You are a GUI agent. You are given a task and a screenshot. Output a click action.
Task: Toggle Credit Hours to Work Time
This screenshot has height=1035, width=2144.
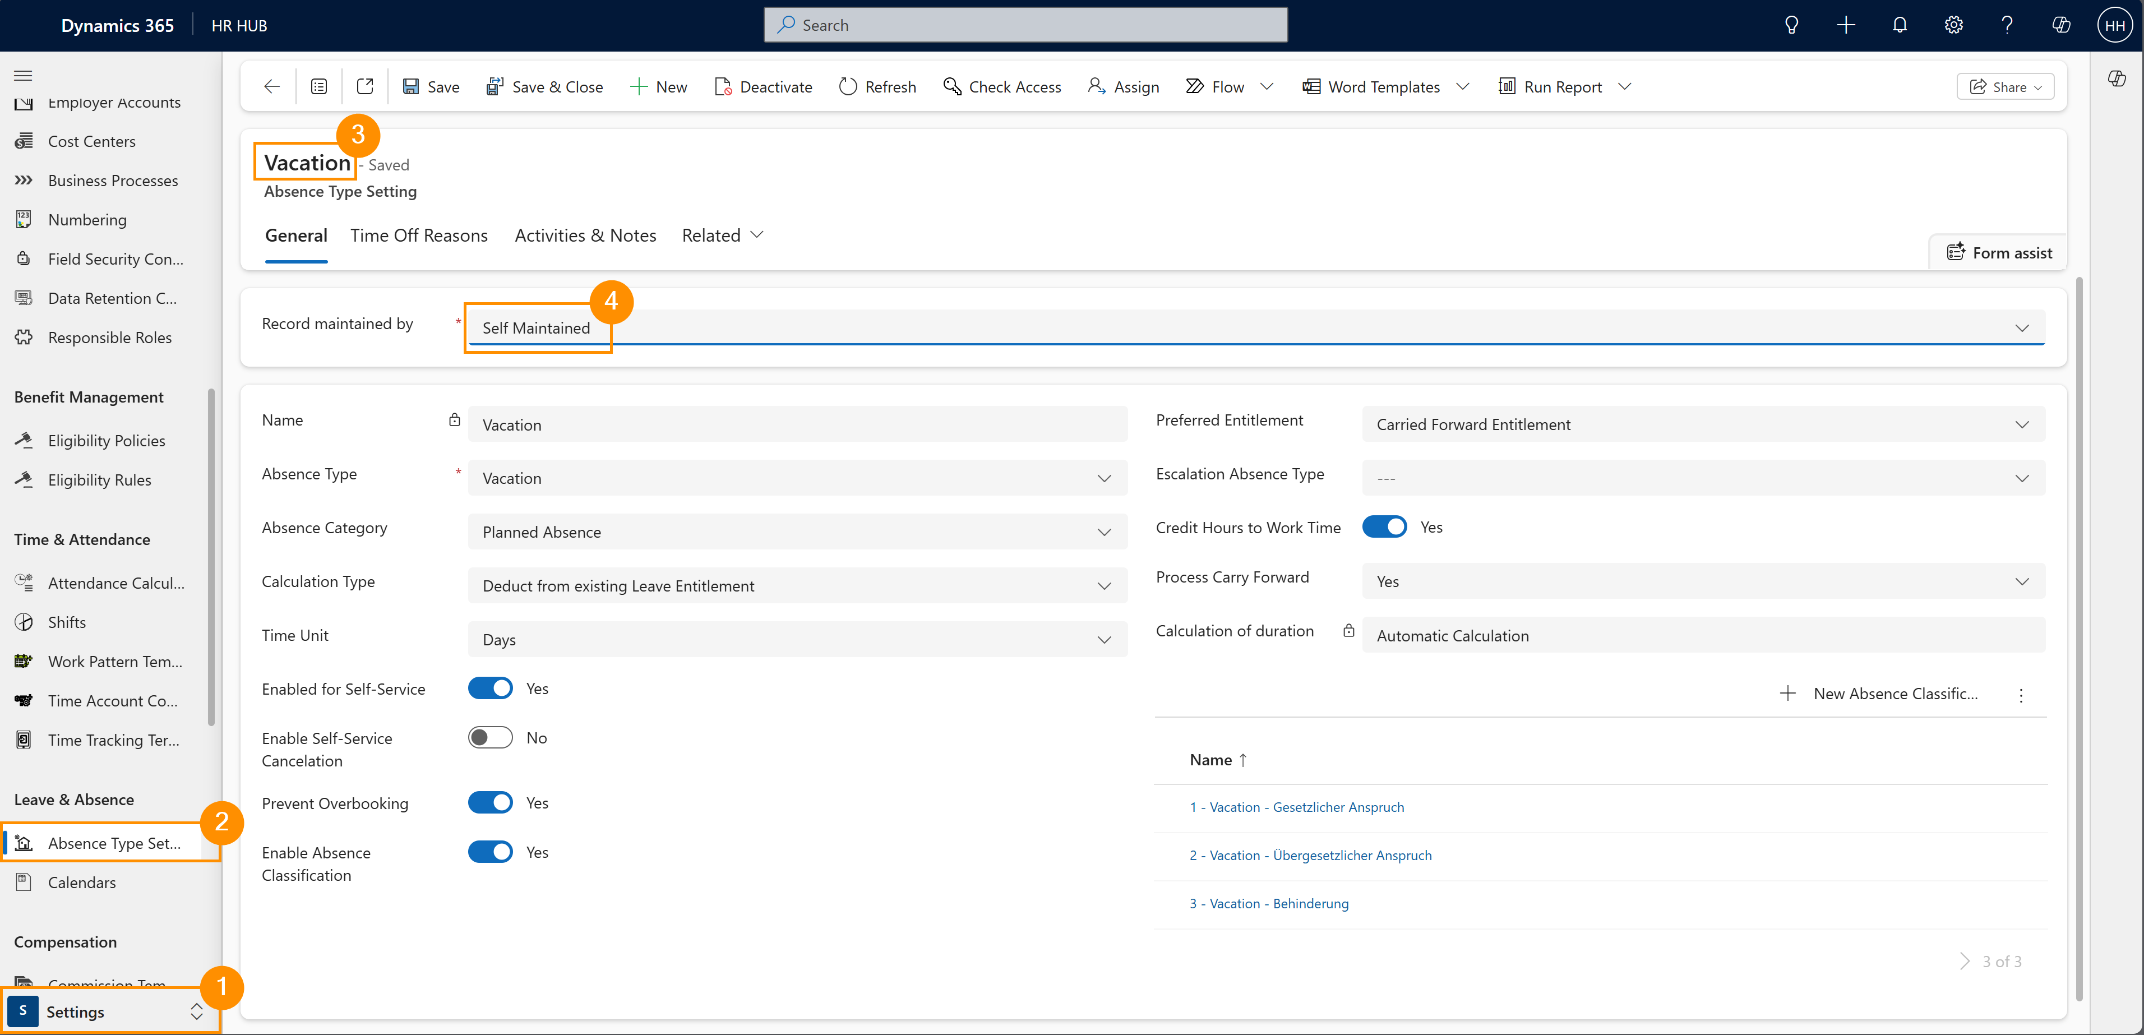point(1384,526)
